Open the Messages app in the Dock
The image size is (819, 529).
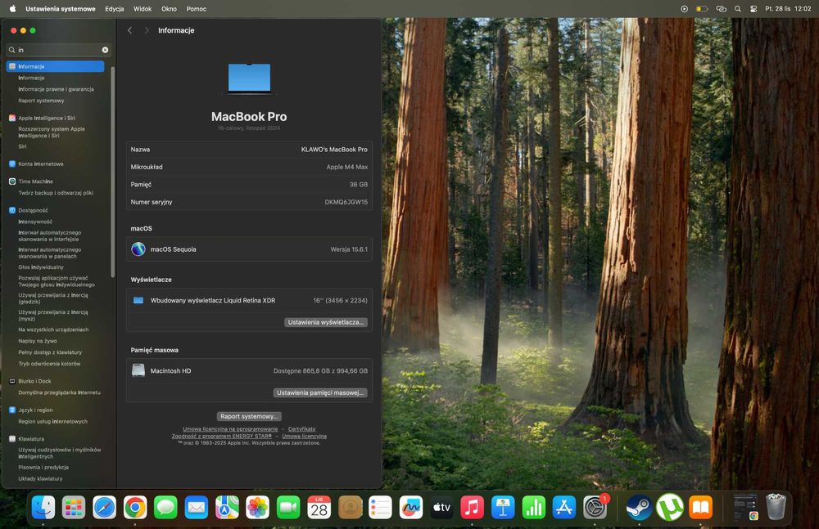[165, 507]
